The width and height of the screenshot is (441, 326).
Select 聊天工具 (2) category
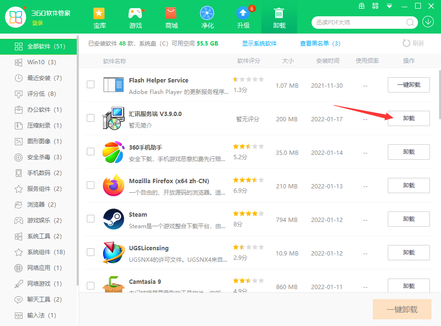click(x=38, y=299)
